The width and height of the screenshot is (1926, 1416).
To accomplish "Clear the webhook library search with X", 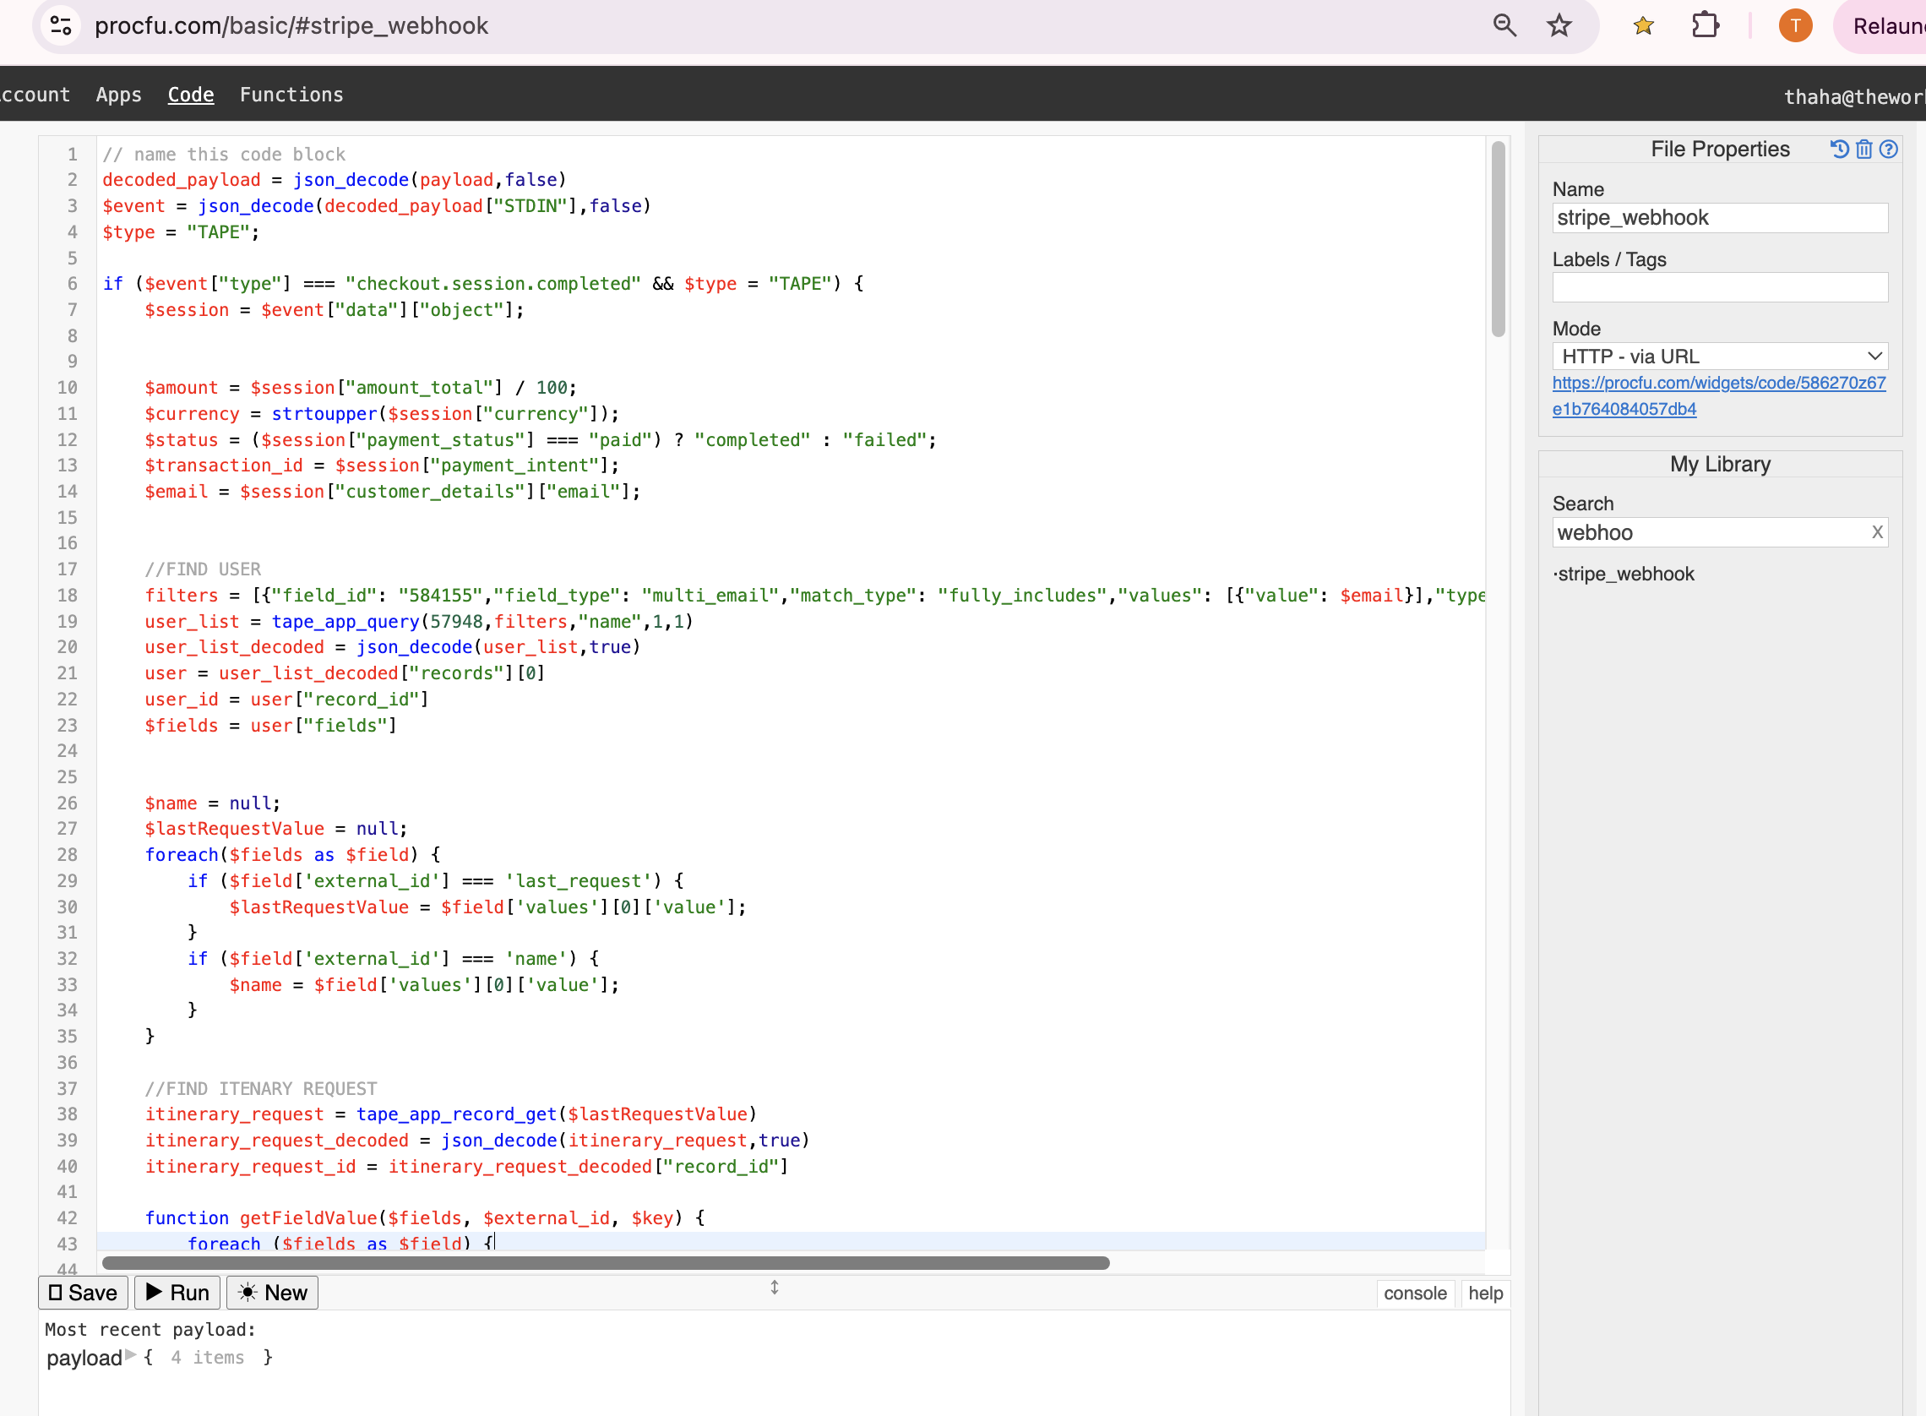I will 1876,532.
